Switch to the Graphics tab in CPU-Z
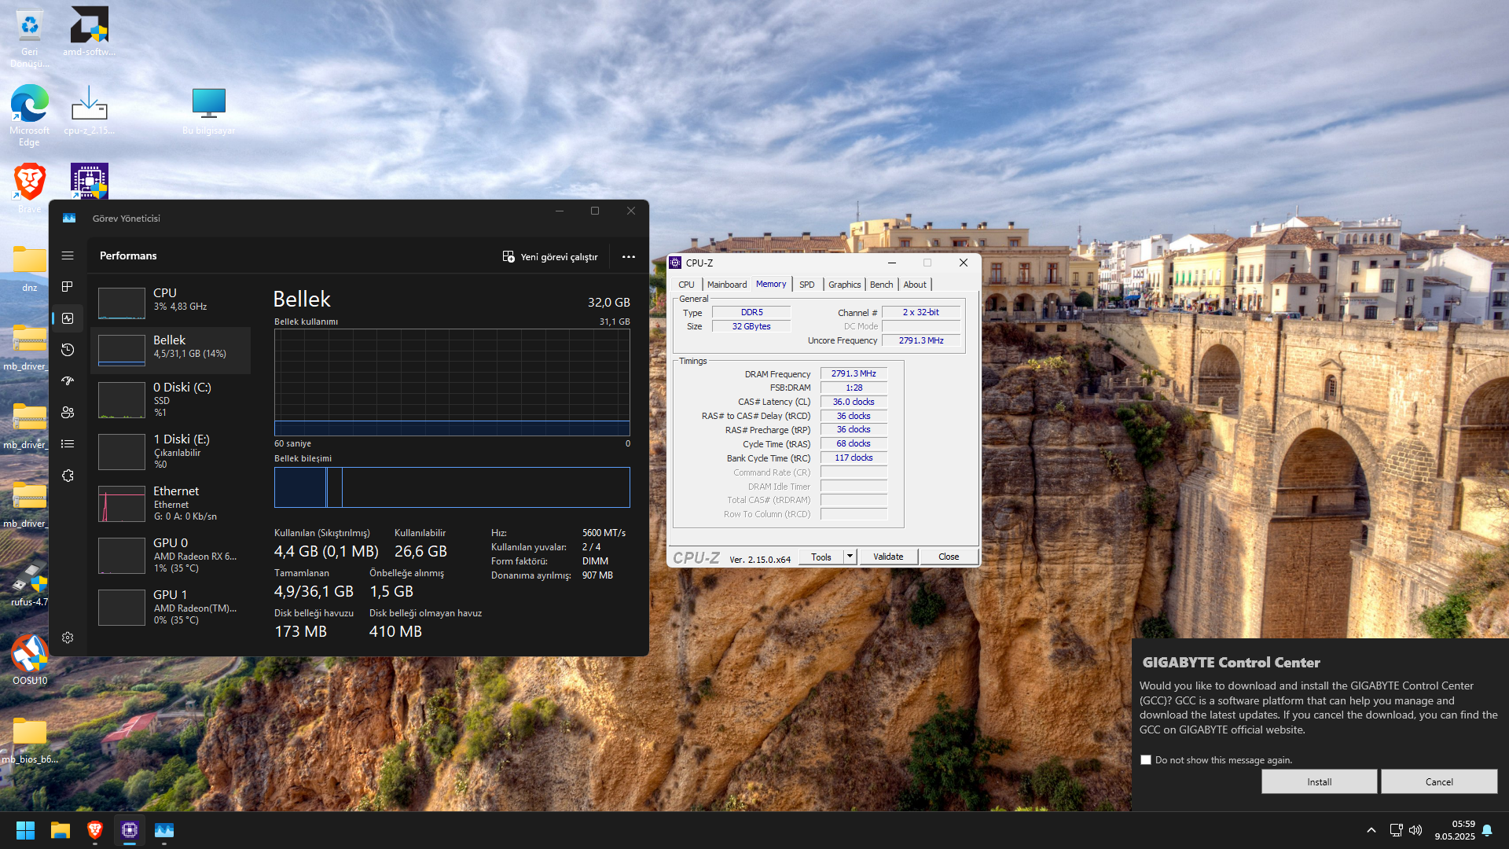The width and height of the screenshot is (1509, 849). [845, 285]
